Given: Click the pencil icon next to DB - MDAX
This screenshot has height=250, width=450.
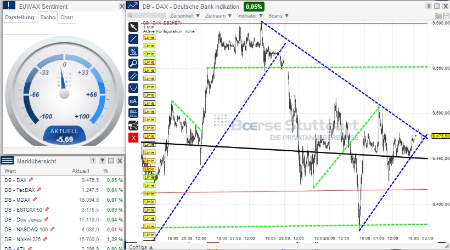Looking at the screenshot, I should (x=35, y=199).
